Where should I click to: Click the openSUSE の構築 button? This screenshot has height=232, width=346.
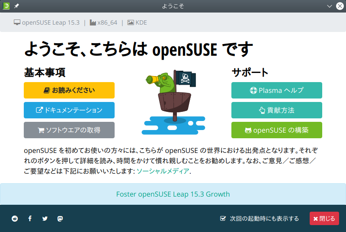tap(277, 130)
